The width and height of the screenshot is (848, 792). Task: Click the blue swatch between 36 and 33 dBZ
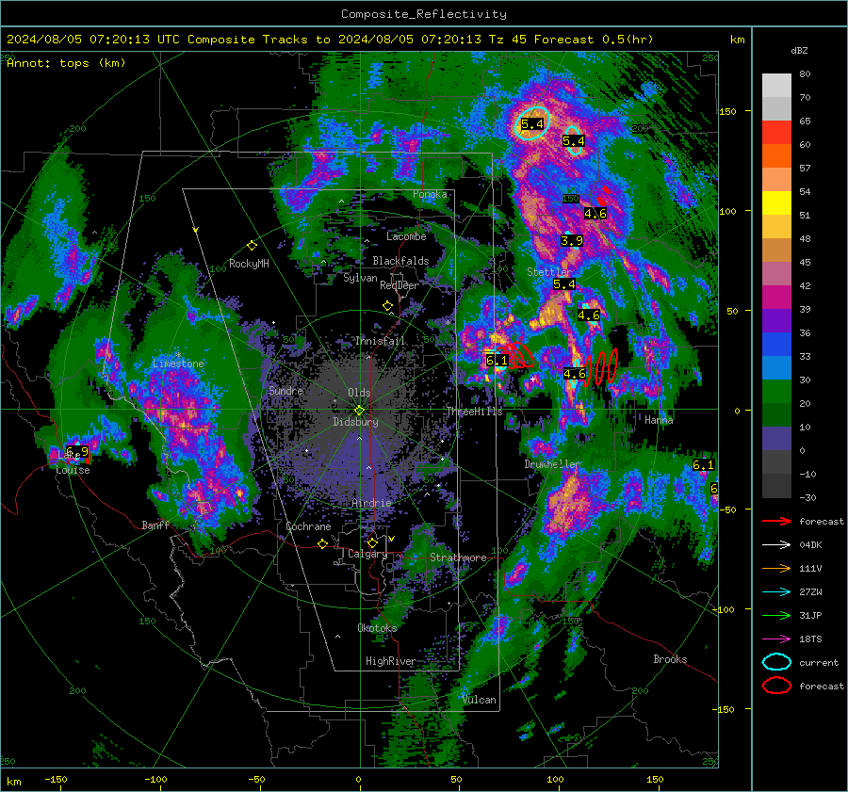776,345
